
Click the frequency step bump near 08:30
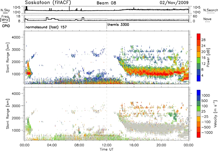click(x=83, y=19)
